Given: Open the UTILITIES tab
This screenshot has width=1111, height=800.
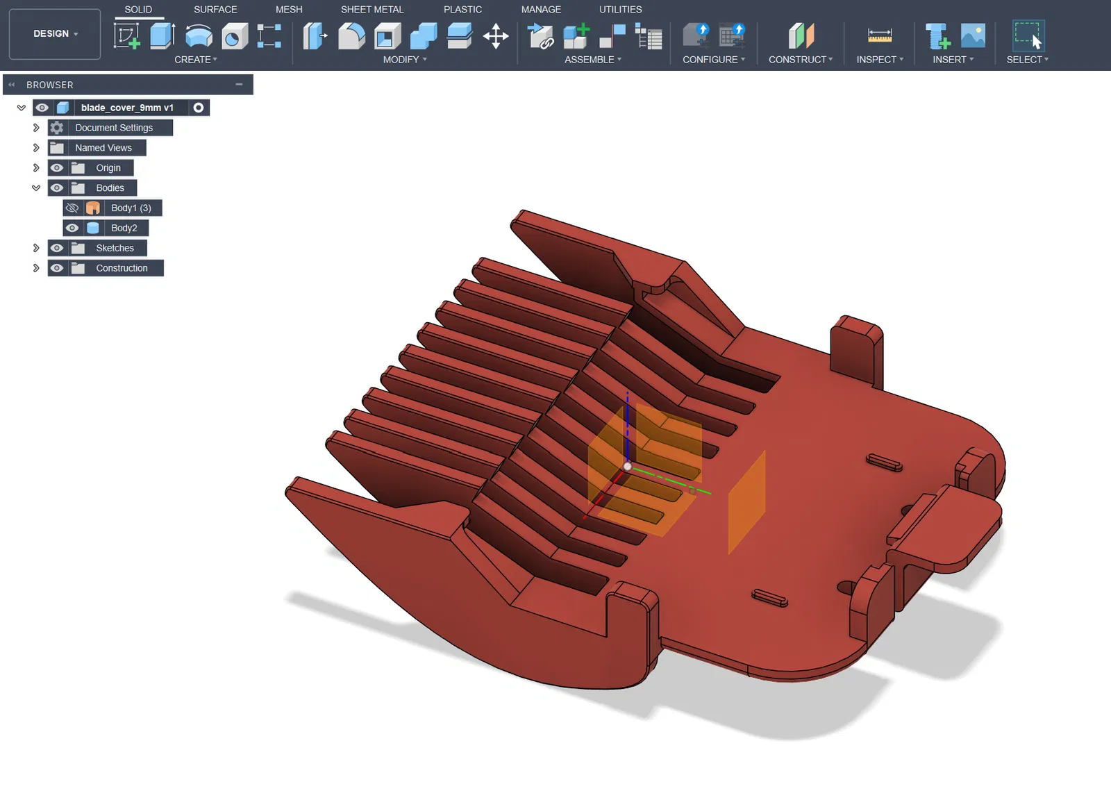Looking at the screenshot, I should click(x=620, y=10).
